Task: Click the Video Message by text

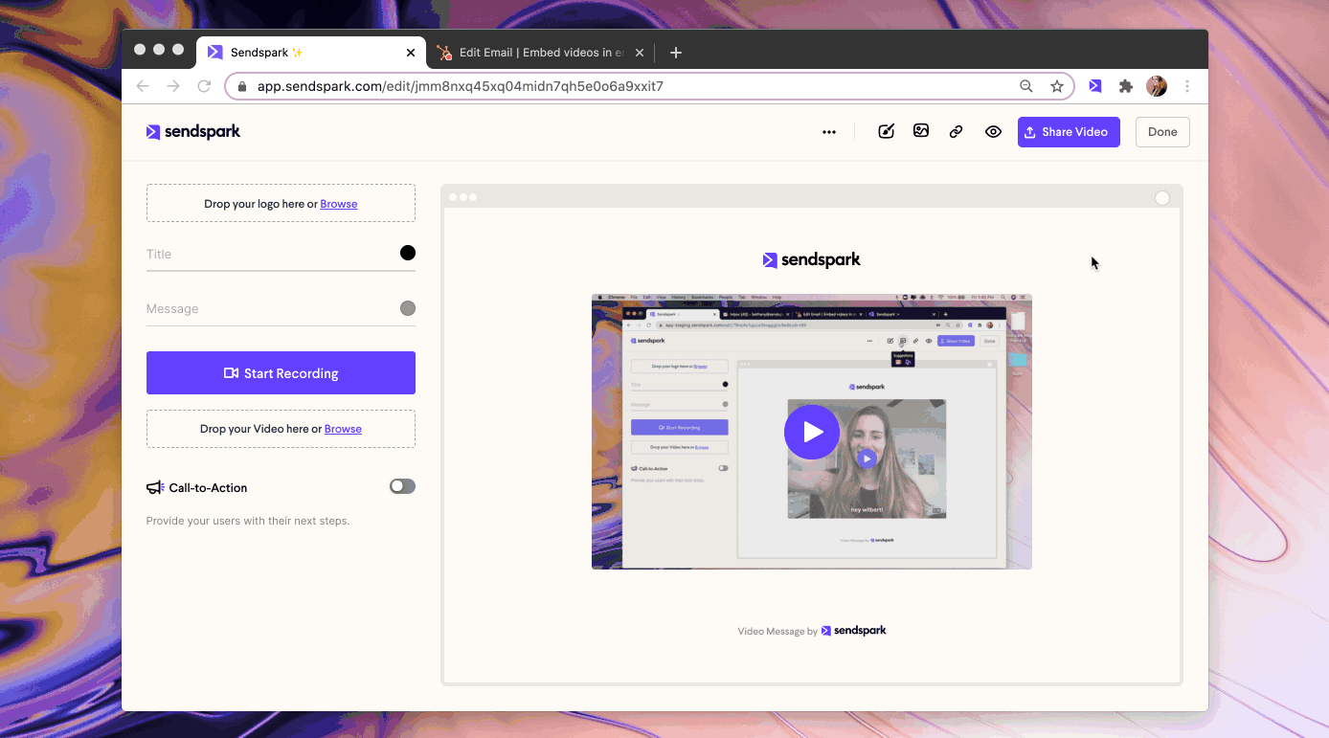Action: point(777,632)
